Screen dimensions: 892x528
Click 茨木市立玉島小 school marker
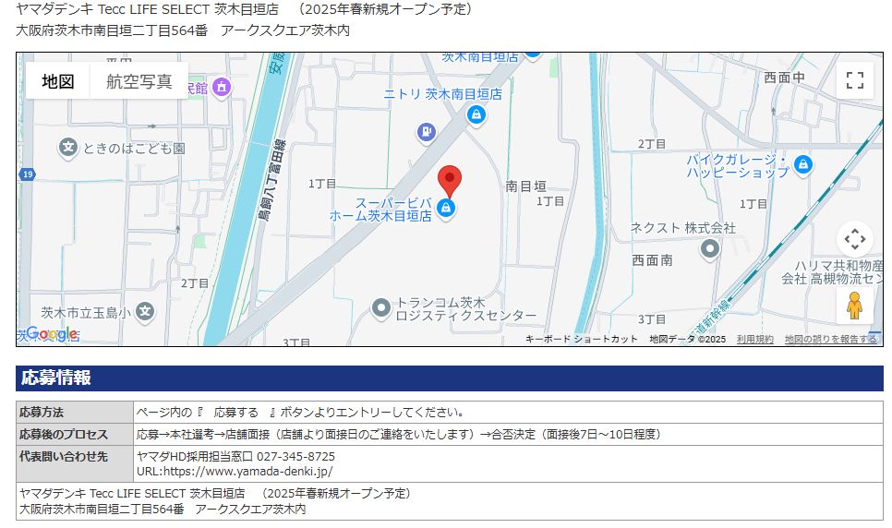tap(145, 312)
